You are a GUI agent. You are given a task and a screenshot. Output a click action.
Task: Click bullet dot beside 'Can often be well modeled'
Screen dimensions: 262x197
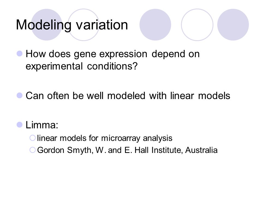click(x=20, y=95)
